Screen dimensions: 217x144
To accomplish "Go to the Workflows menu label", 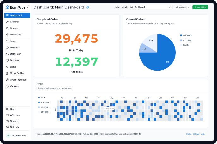I will click(x=15, y=34).
